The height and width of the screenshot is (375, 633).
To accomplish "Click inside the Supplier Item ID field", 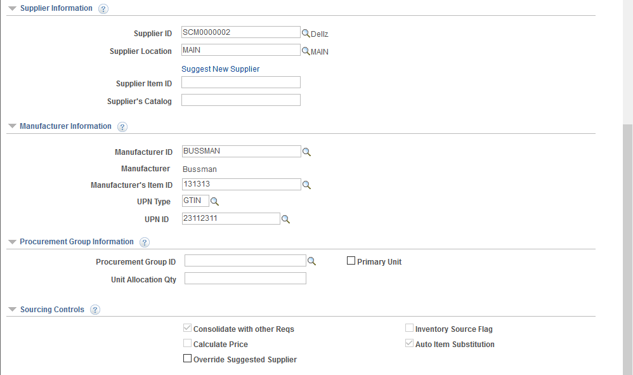I will [240, 82].
